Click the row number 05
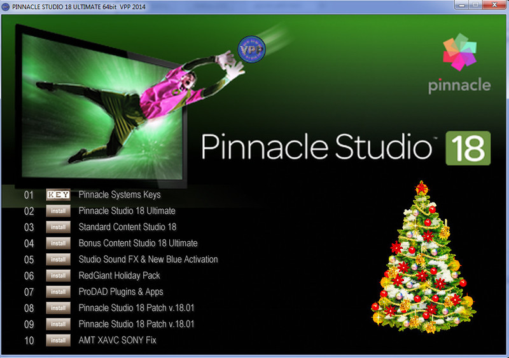 pyautogui.click(x=29, y=260)
